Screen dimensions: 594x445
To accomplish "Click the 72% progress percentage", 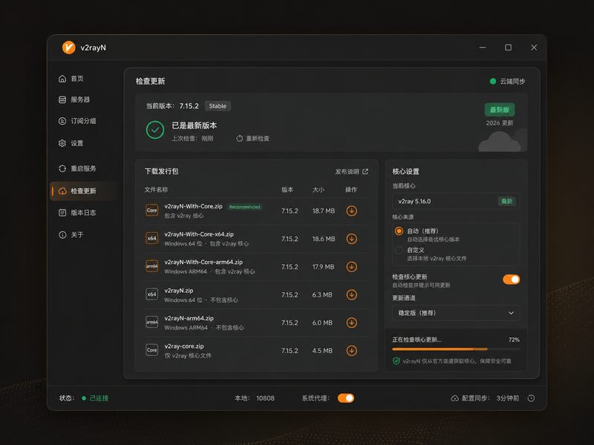I will [514, 340].
